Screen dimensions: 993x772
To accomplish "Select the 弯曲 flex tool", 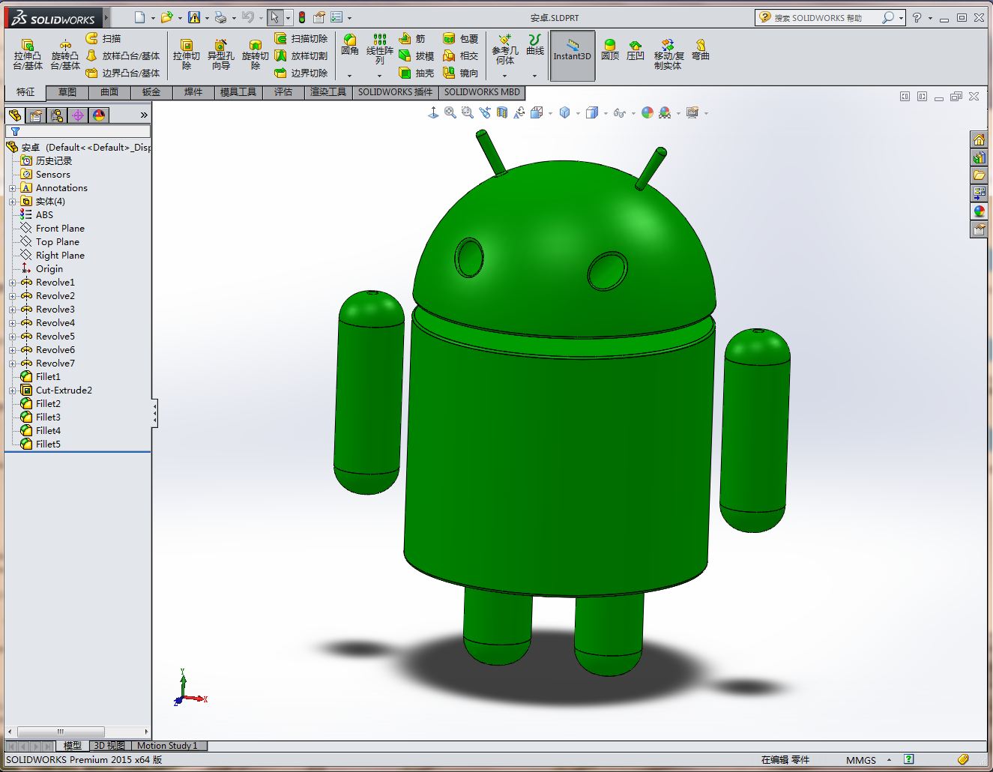I will pos(700,49).
